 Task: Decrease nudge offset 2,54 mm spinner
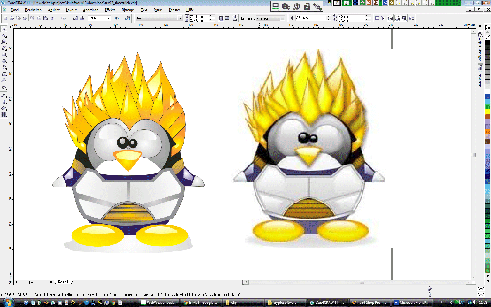(x=328, y=20)
